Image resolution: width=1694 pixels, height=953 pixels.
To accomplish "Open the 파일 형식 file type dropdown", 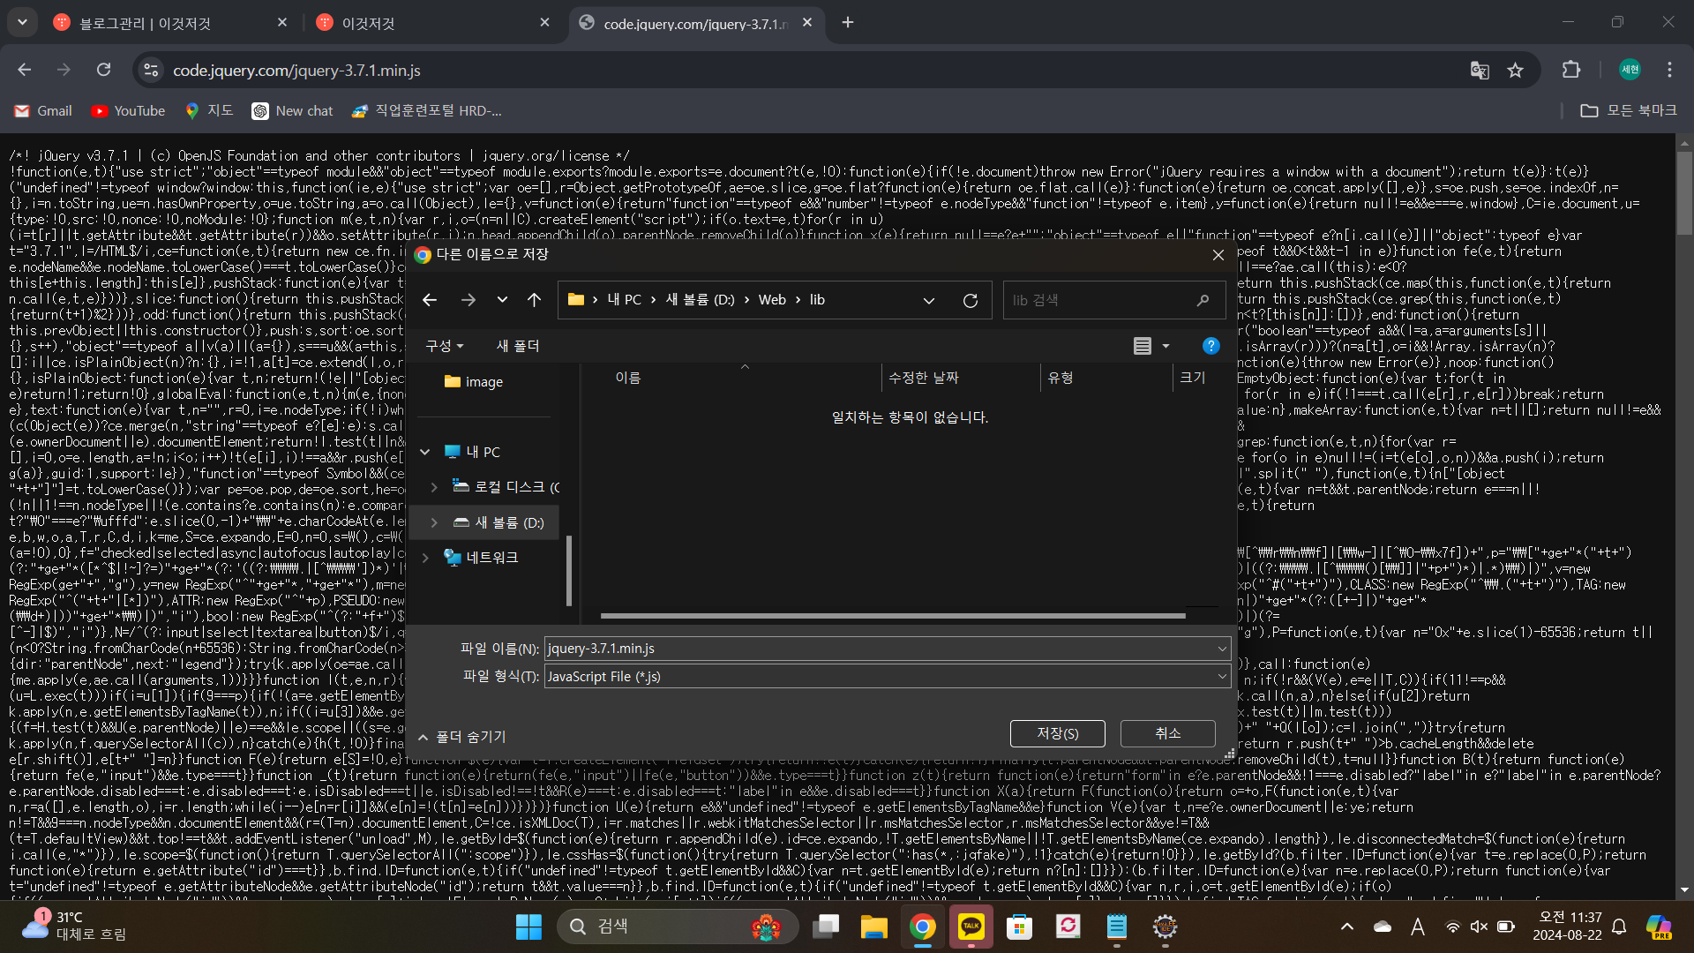I will pyautogui.click(x=888, y=677).
